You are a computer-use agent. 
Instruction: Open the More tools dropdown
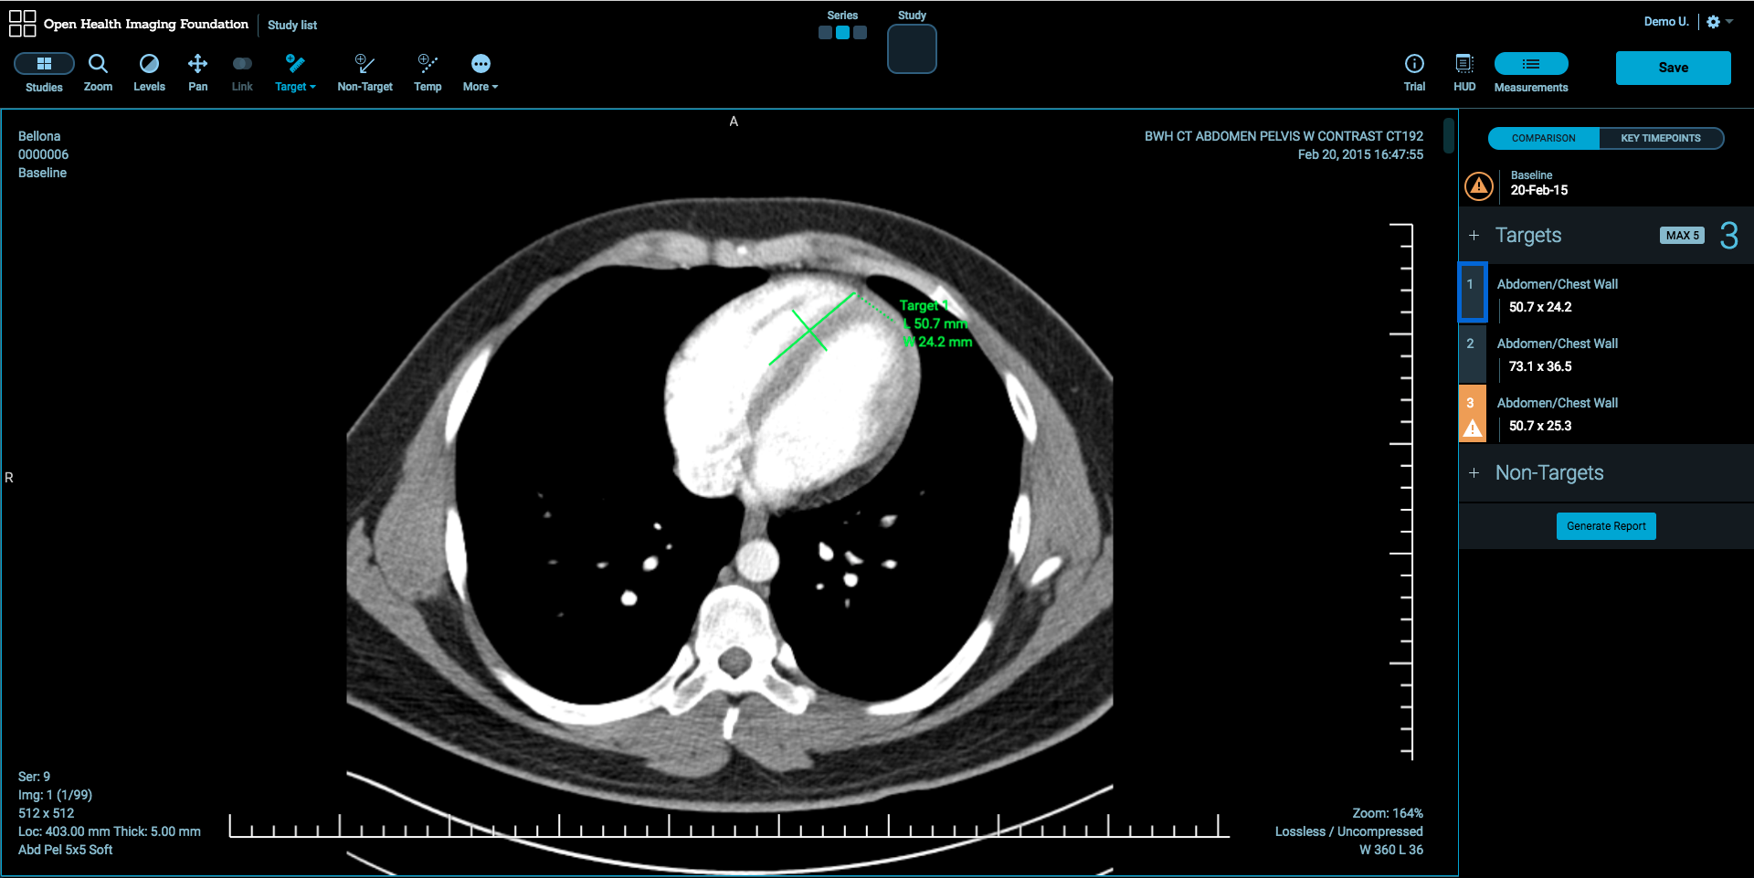pyautogui.click(x=480, y=71)
